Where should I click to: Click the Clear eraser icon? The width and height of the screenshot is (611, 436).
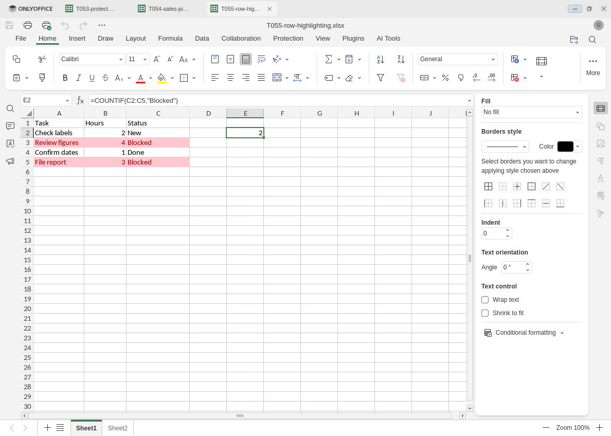pyautogui.click(x=349, y=78)
